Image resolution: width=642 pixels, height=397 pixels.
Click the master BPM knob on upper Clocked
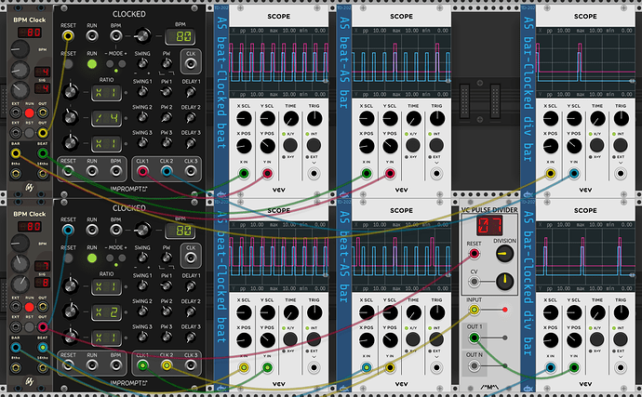click(x=142, y=36)
